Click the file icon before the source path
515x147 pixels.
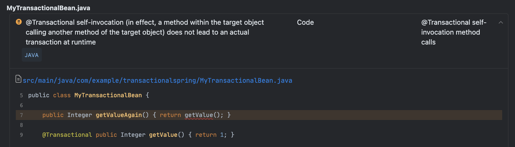point(19,79)
